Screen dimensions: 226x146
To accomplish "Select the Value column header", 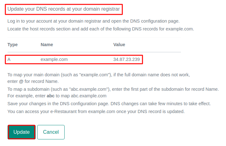I will (119, 45).
